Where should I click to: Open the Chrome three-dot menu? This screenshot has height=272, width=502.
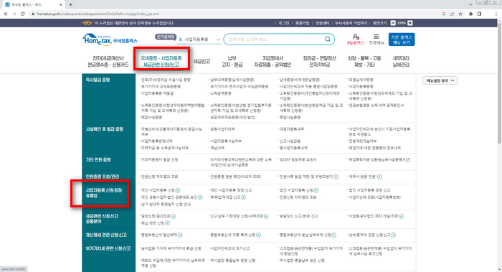[x=496, y=14]
